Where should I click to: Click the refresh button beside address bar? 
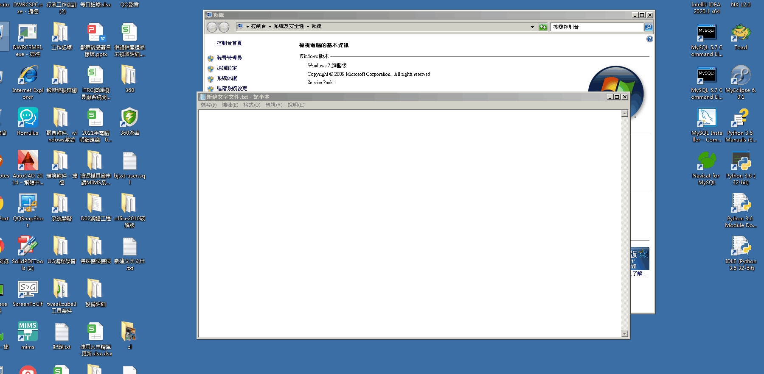tap(543, 27)
